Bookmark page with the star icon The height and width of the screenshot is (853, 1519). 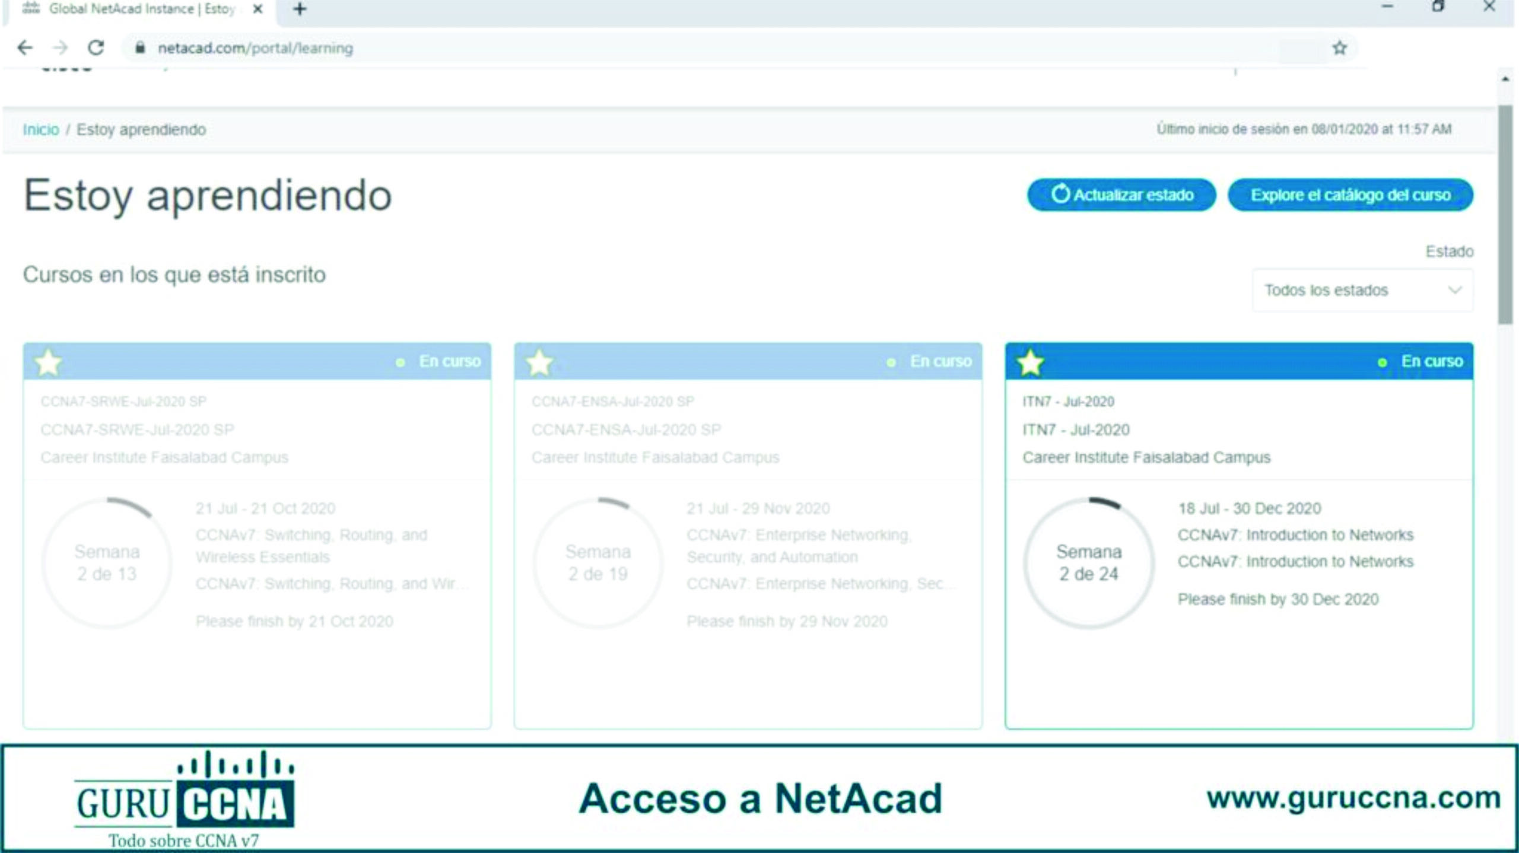(1339, 47)
